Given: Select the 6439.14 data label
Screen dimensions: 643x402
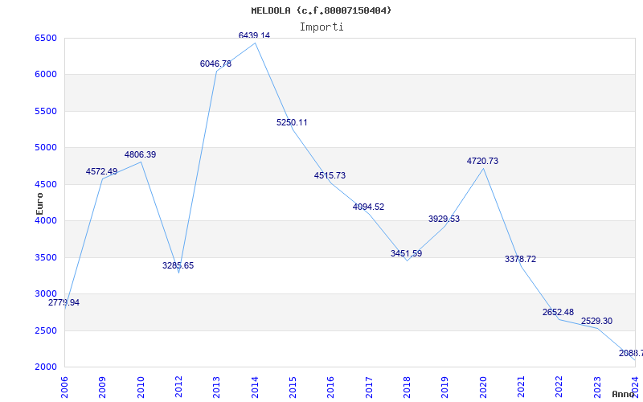Looking at the screenshot, I should [254, 35].
